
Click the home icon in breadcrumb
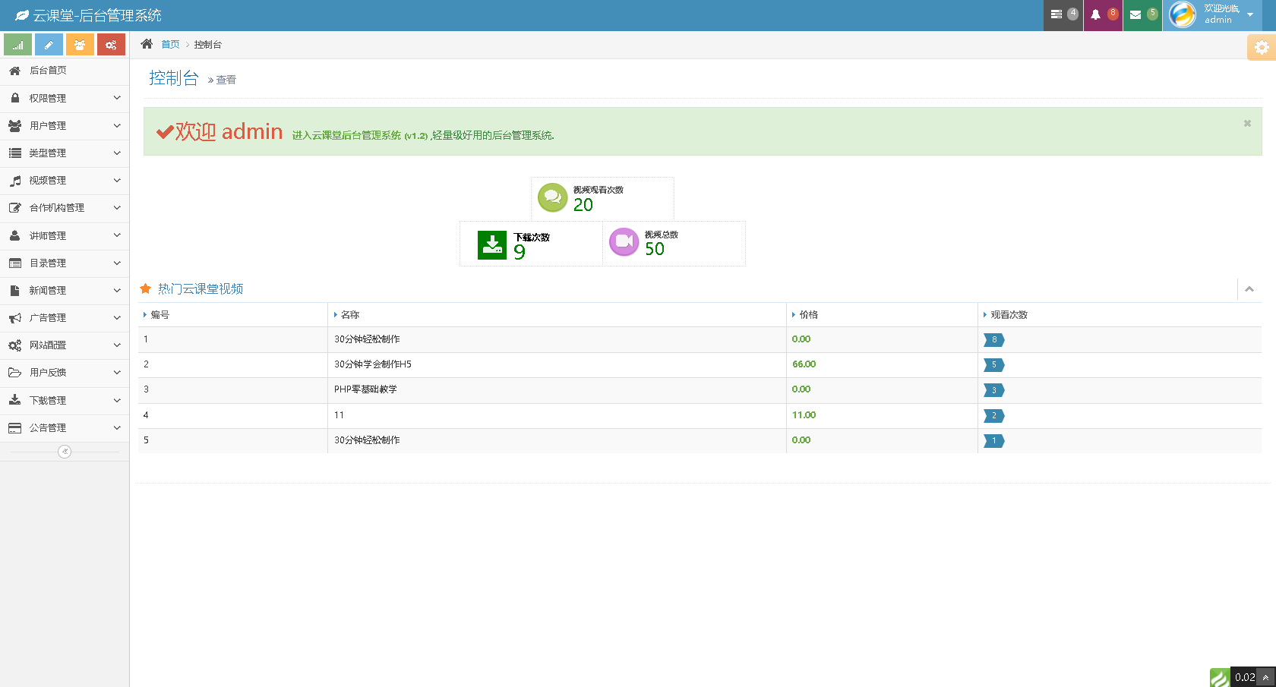pos(147,44)
